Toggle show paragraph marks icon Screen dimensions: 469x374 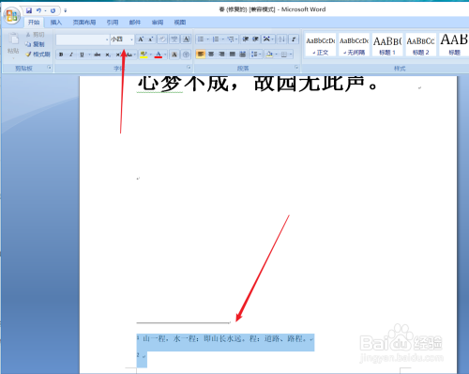click(294, 39)
